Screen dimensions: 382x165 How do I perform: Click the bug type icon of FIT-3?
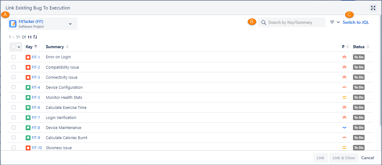[28, 77]
